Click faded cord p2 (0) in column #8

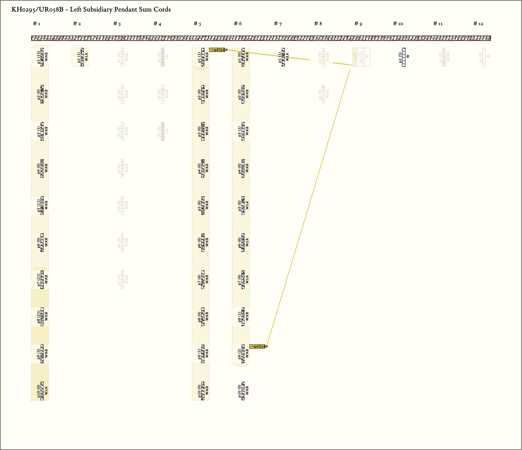[323, 94]
